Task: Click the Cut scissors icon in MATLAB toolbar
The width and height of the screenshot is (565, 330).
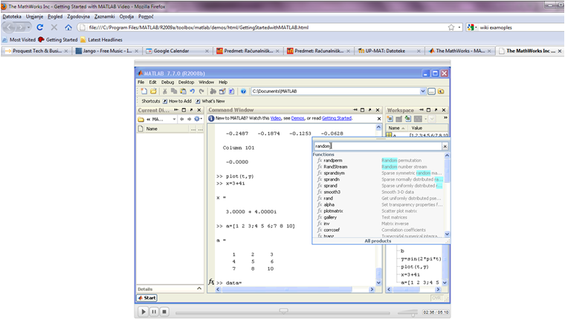Action: click(165, 91)
